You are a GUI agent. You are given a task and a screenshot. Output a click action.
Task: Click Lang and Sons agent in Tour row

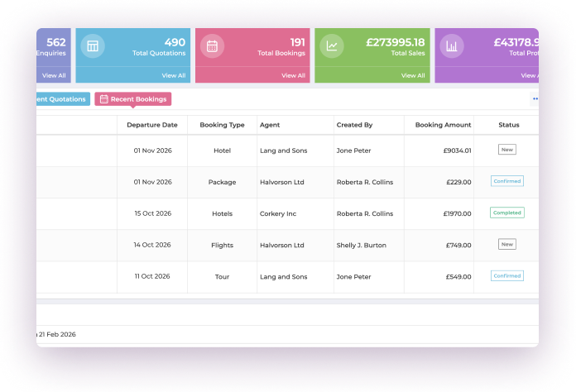(283, 277)
